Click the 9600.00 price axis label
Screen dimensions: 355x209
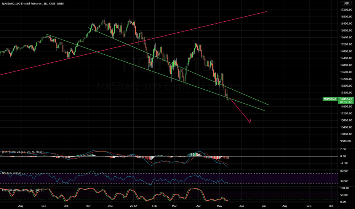tap(345, 141)
